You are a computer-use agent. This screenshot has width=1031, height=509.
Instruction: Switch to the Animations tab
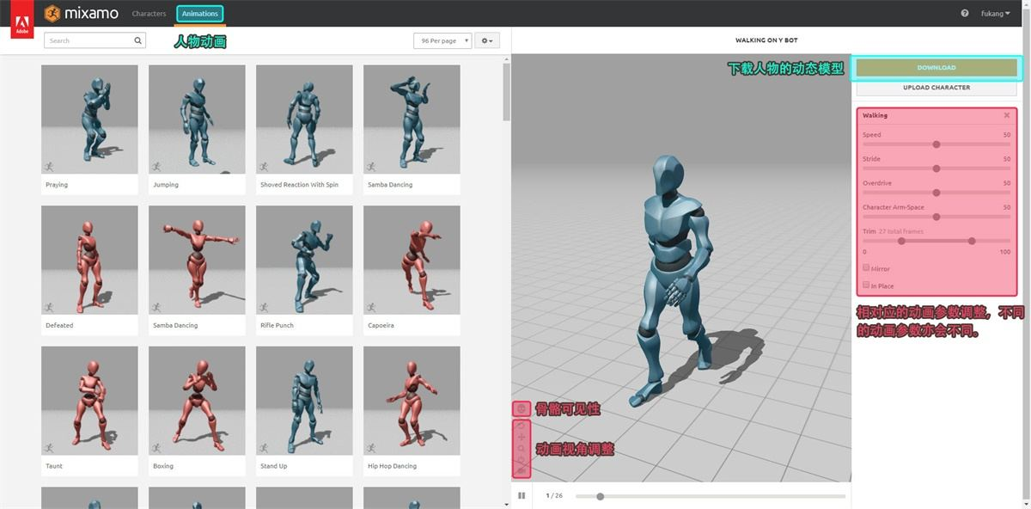click(199, 14)
